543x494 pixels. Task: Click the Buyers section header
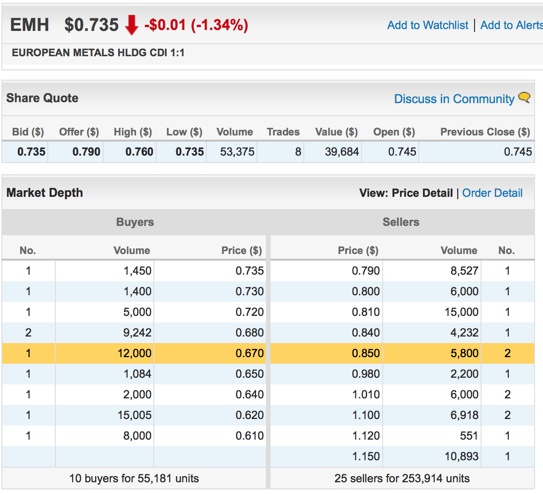[135, 222]
